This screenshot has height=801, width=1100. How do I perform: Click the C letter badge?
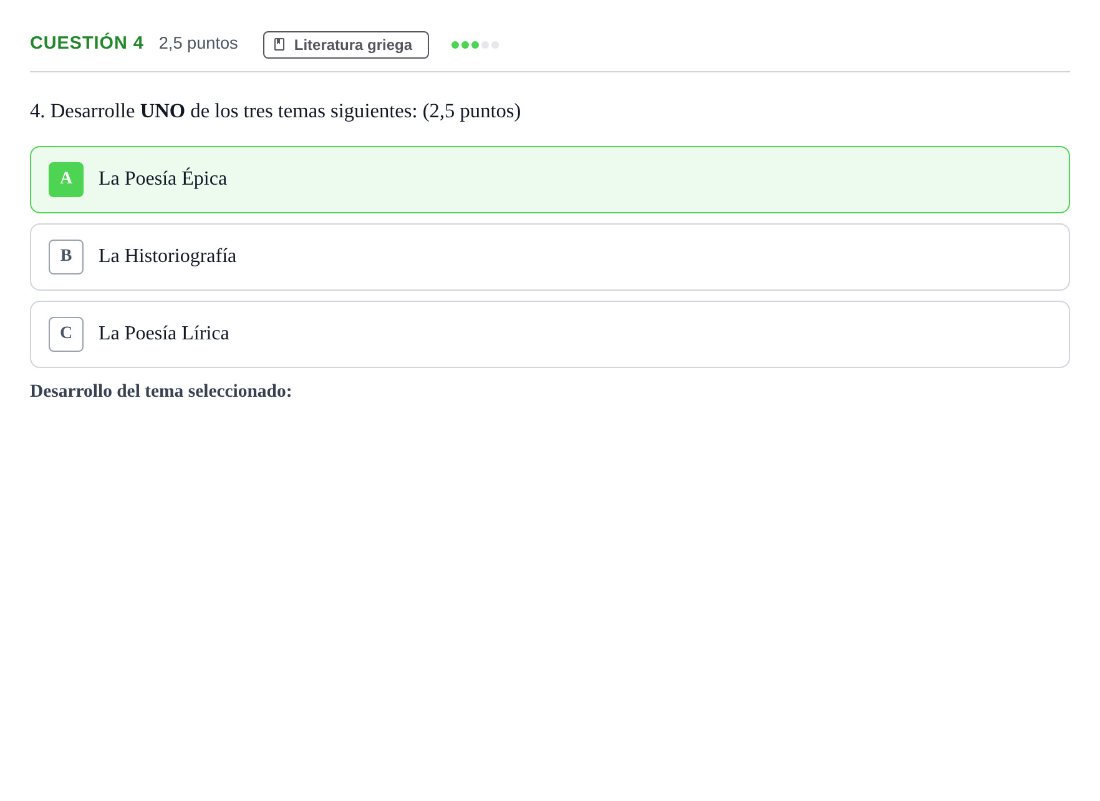pos(66,334)
